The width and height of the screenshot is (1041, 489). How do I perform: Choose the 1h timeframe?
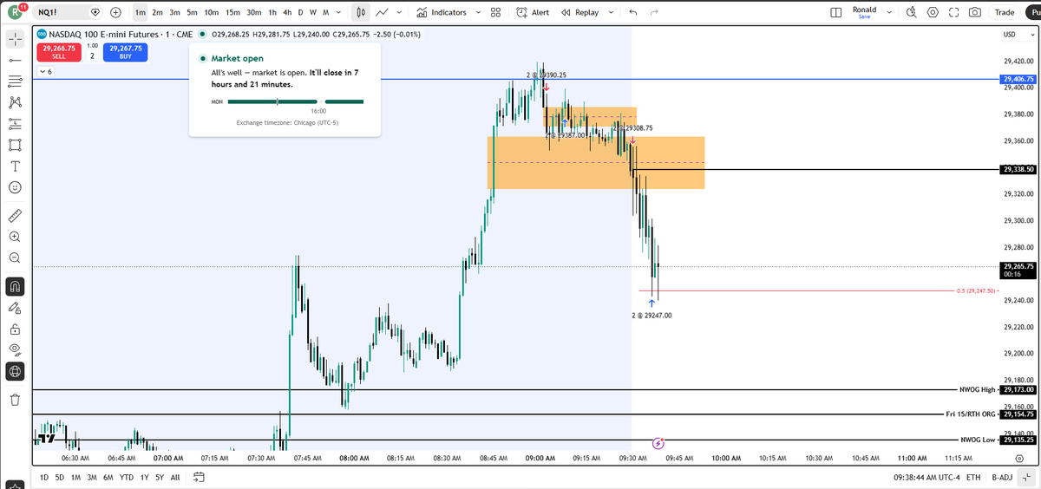272,12
